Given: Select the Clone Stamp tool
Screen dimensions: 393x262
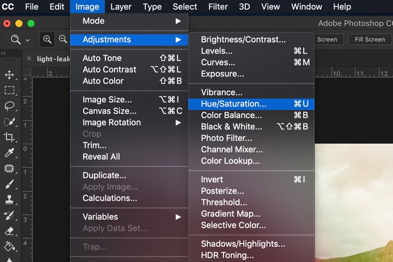Looking at the screenshot, I should (x=9, y=199).
